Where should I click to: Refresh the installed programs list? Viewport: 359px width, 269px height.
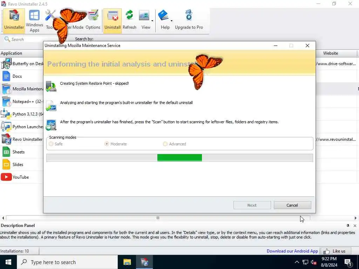point(129,20)
